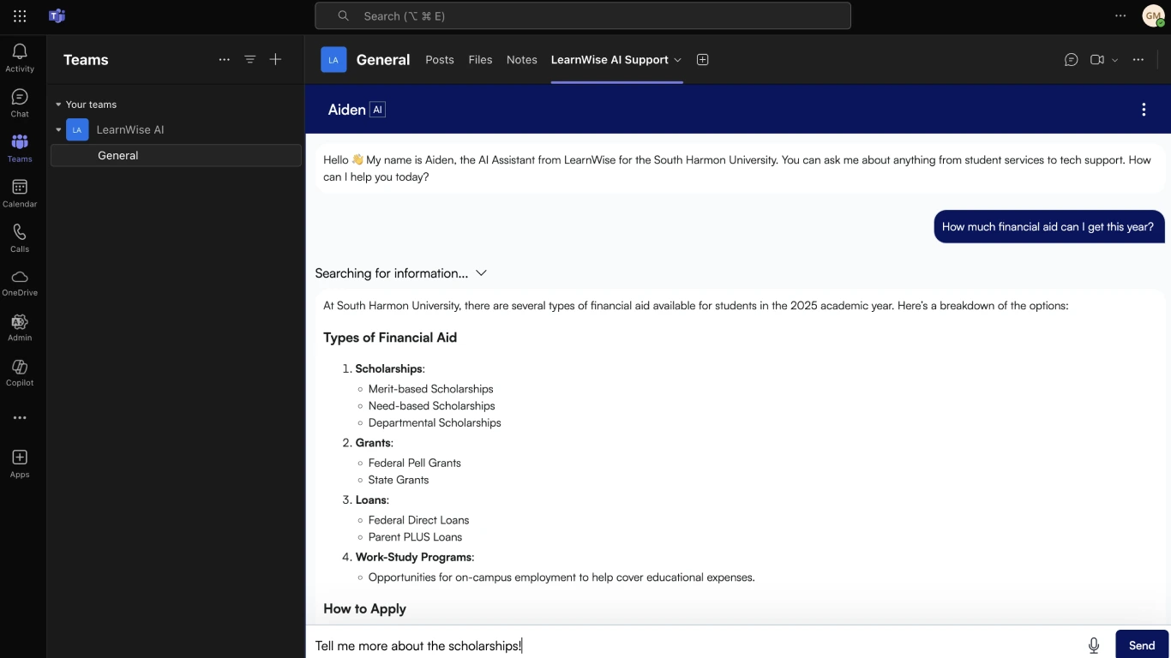
Task: Click Aiden's greeting message
Action: [x=737, y=169]
